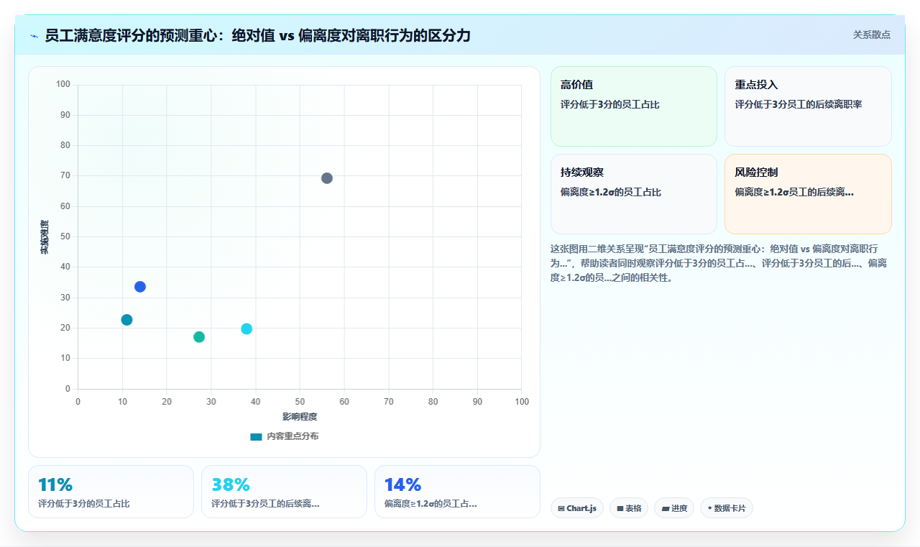Click text 评分低于3分的员工占比 in 高价值 card
Image resolution: width=920 pixels, height=547 pixels.
click(x=610, y=104)
